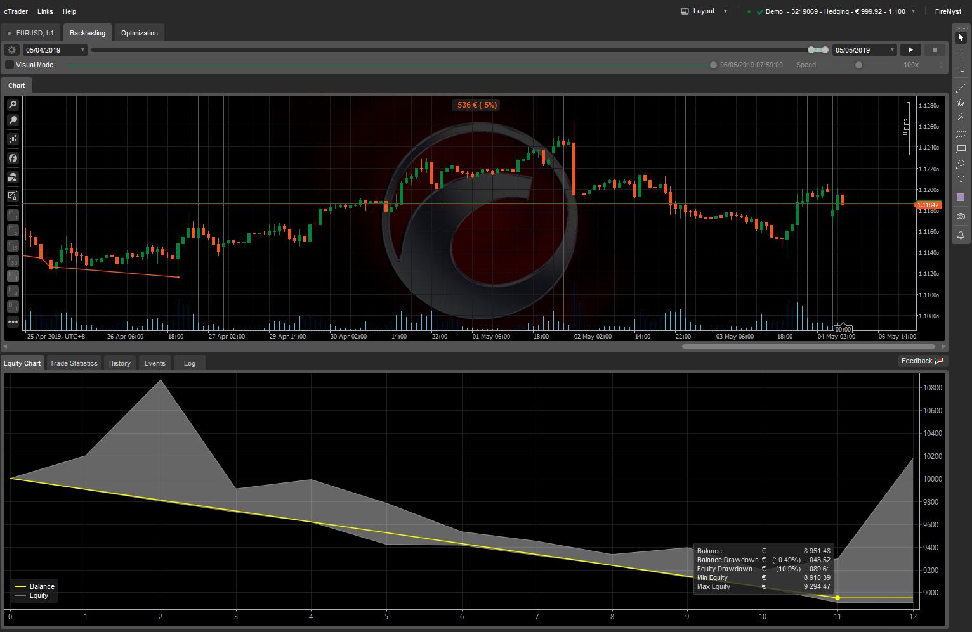The image size is (972, 632).
Task: Click the Facebook share icon
Action: click(x=13, y=158)
